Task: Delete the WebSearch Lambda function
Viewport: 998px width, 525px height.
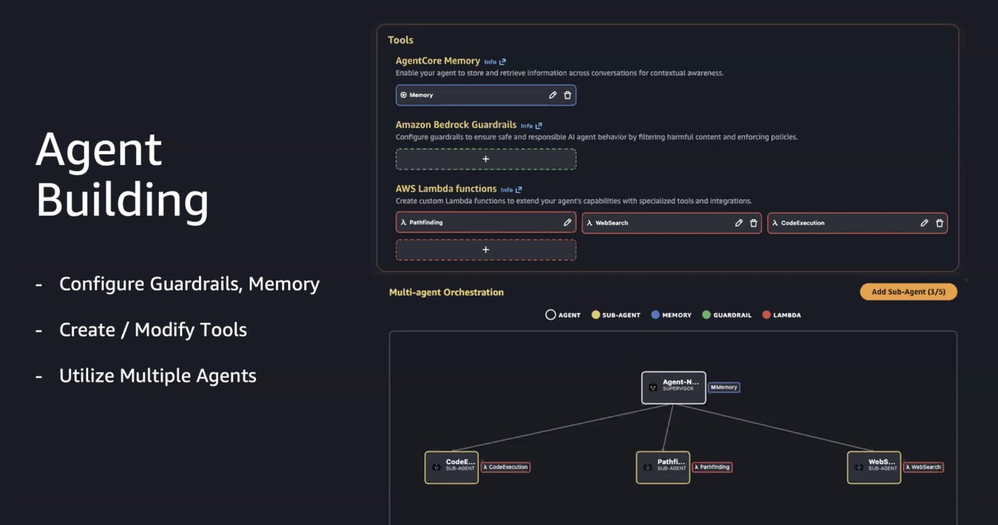Action: click(753, 223)
